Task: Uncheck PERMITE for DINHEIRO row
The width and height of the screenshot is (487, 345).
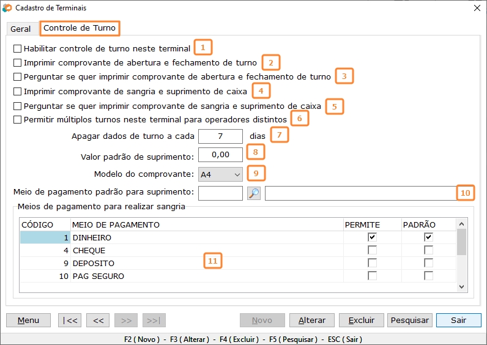Action: pos(372,237)
